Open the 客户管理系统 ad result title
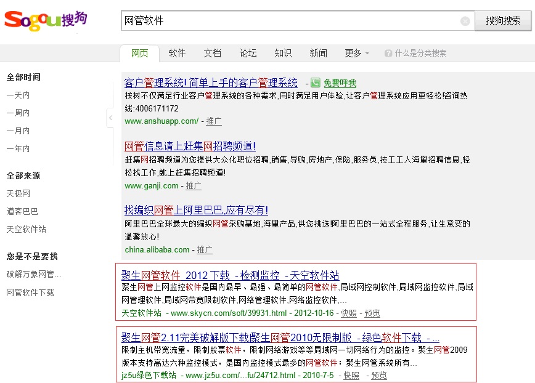535x383 pixels. pos(211,83)
